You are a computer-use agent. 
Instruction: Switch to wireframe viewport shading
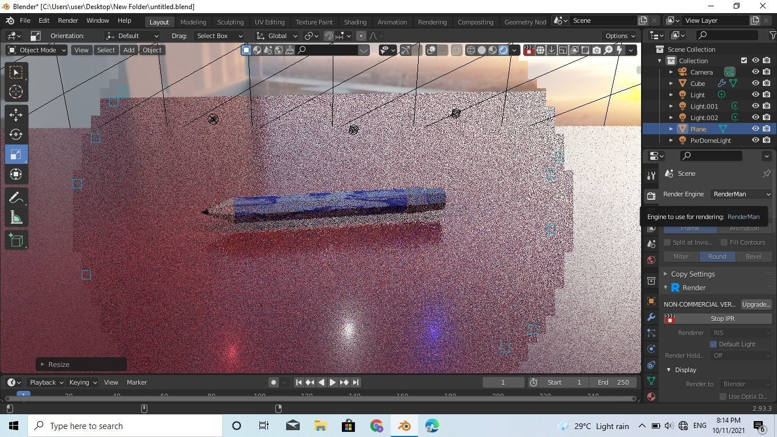click(x=471, y=50)
